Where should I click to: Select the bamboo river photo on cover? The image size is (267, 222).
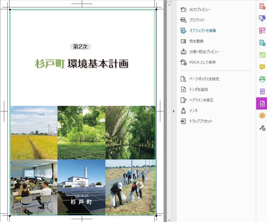click(130, 133)
